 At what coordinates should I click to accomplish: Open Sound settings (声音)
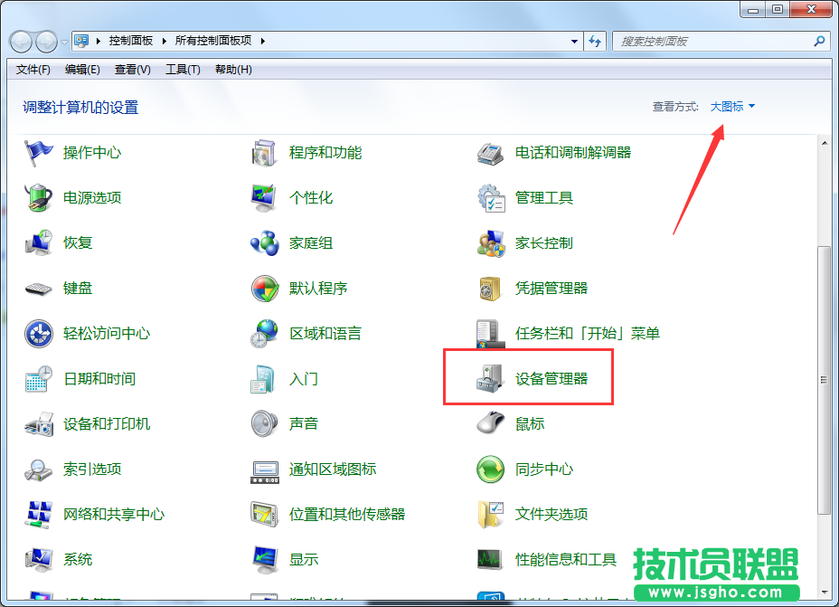point(302,423)
